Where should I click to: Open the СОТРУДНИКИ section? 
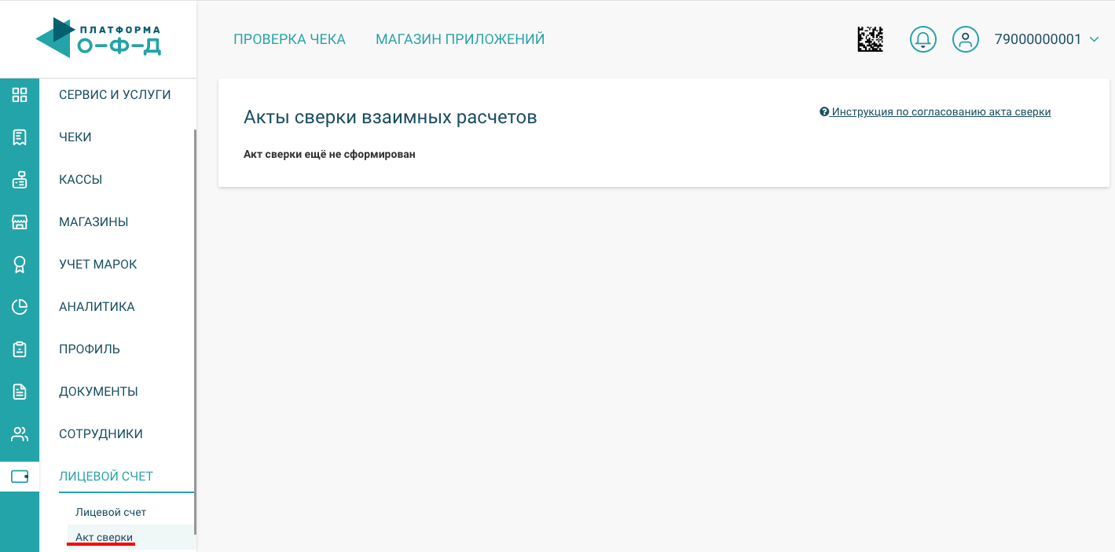[101, 434]
